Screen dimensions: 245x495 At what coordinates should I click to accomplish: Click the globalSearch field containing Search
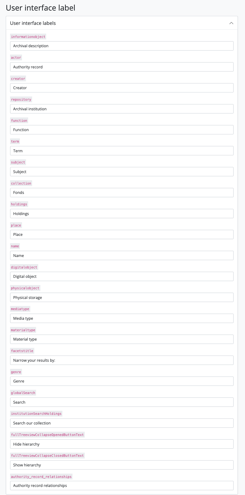click(122, 402)
